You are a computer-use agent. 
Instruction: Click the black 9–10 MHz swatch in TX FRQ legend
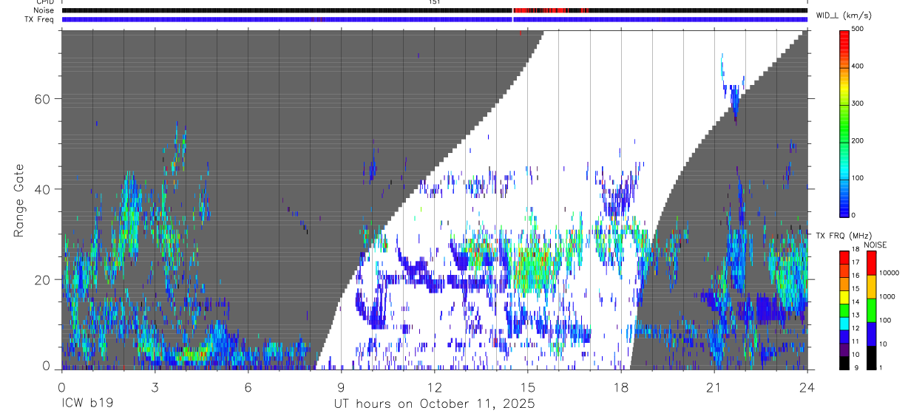point(844,362)
